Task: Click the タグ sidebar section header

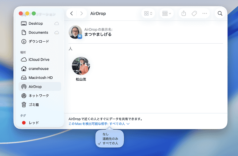Action: (23, 116)
